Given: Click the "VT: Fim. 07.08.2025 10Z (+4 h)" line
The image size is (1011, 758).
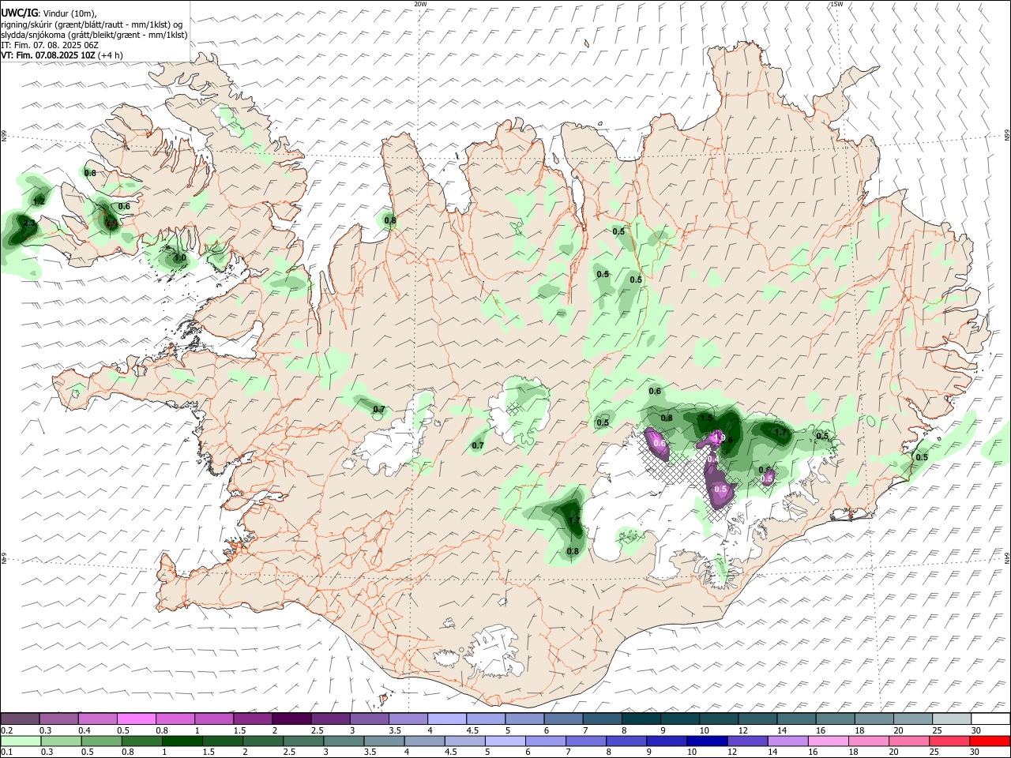Looking at the screenshot, I should (62, 56).
